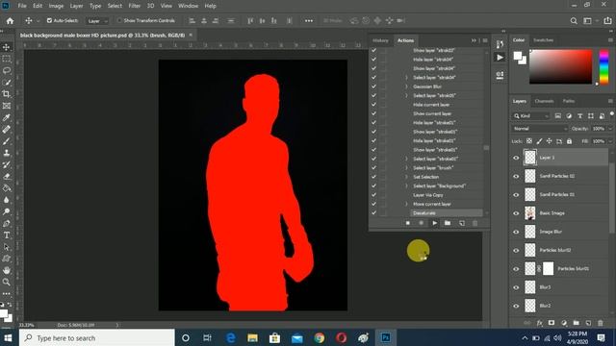
Task: Select the Brush tool
Action: point(7,141)
